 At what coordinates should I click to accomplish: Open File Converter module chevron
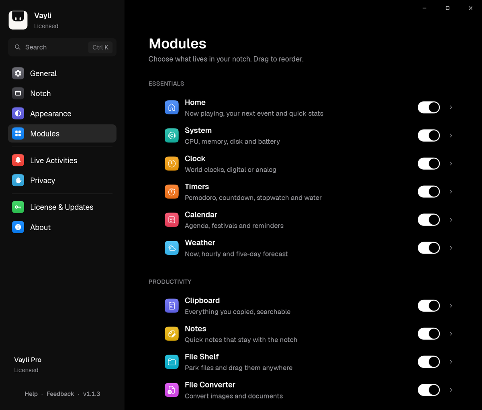coord(451,390)
